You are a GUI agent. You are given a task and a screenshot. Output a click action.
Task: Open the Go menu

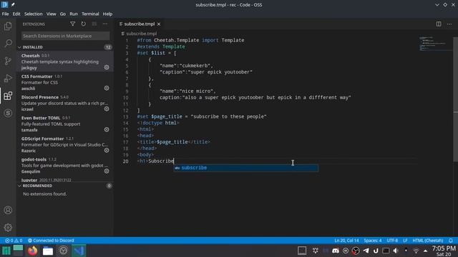click(x=63, y=14)
